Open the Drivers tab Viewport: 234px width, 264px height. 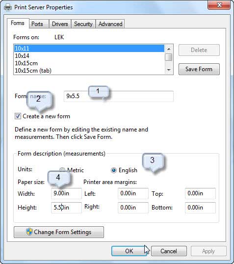pyautogui.click(x=60, y=24)
